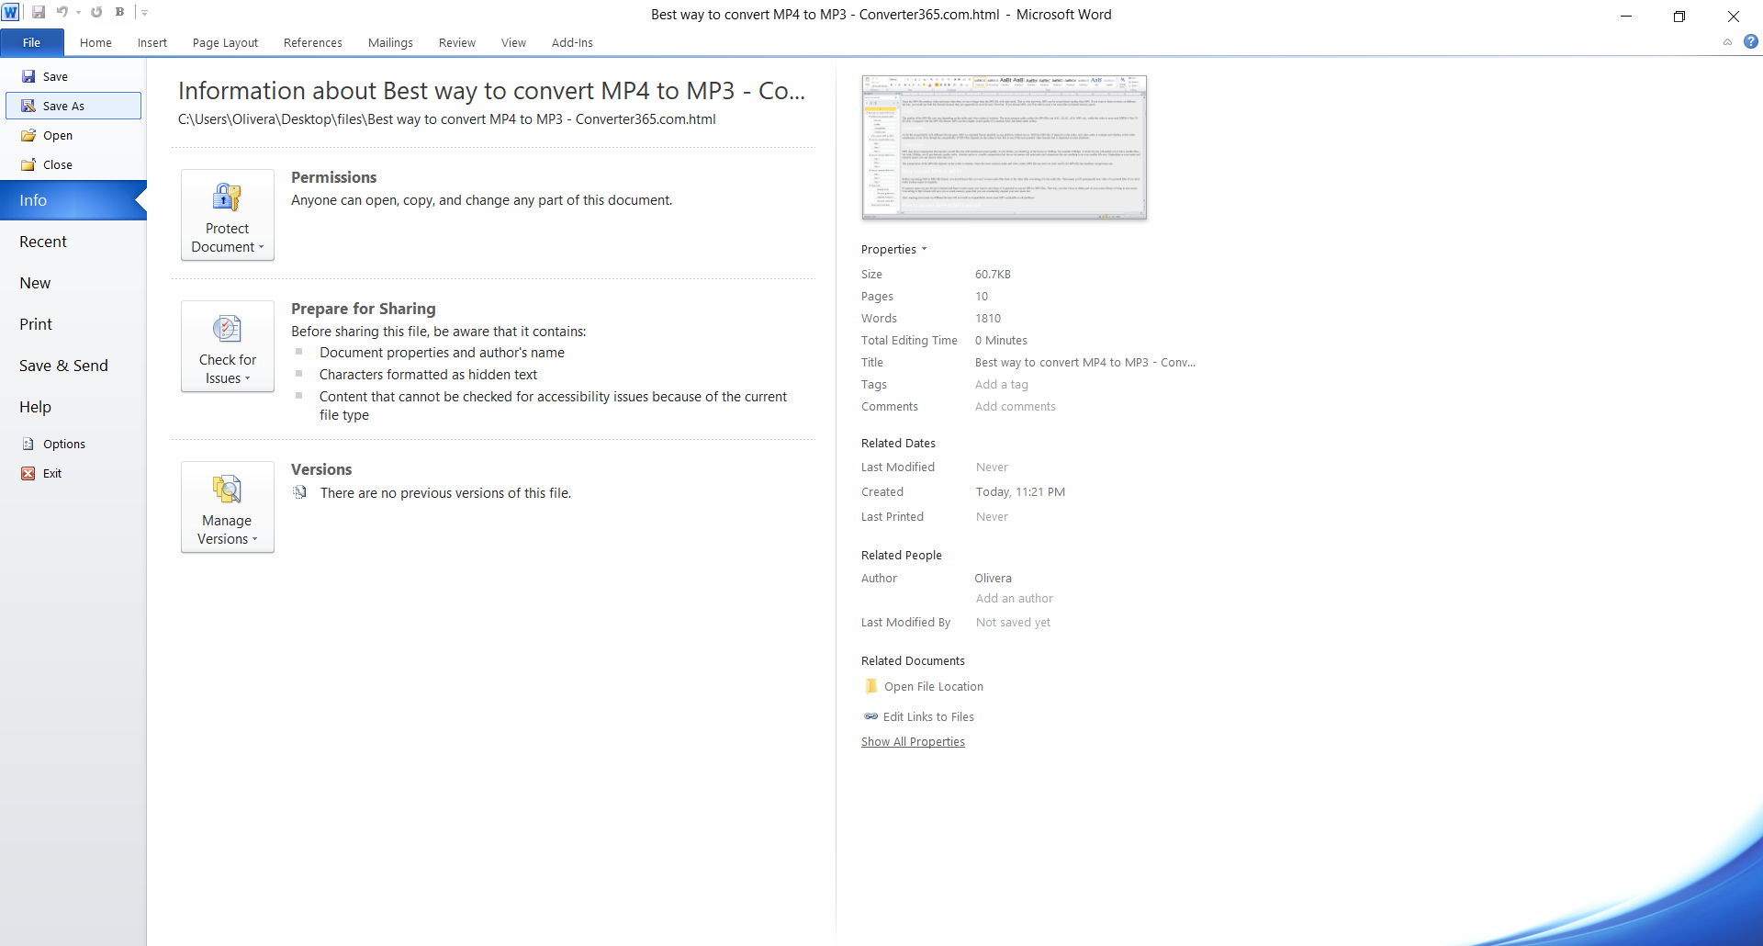Viewport: 1763px width, 946px height.
Task: Select Edit Links to Files
Action: [928, 716]
